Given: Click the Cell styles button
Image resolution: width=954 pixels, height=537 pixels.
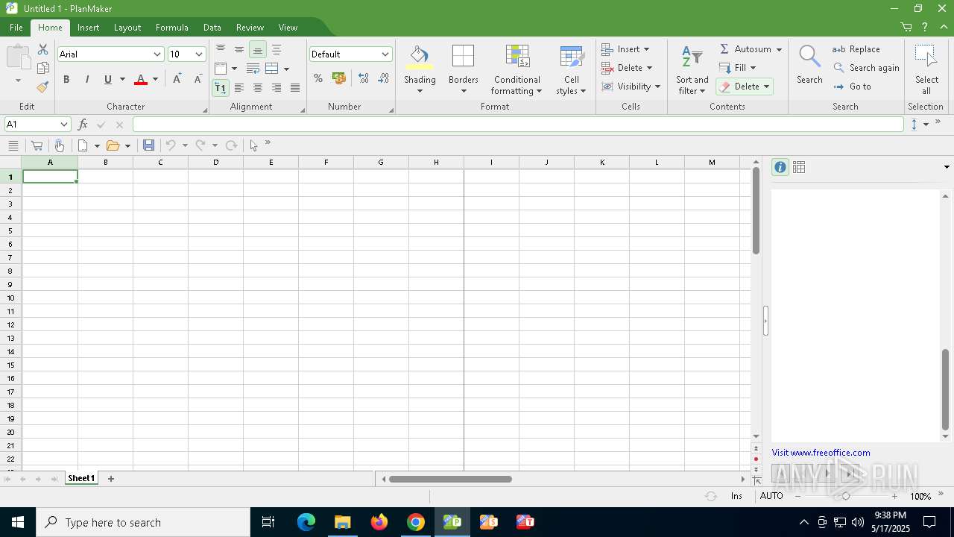Looking at the screenshot, I should pos(572,69).
